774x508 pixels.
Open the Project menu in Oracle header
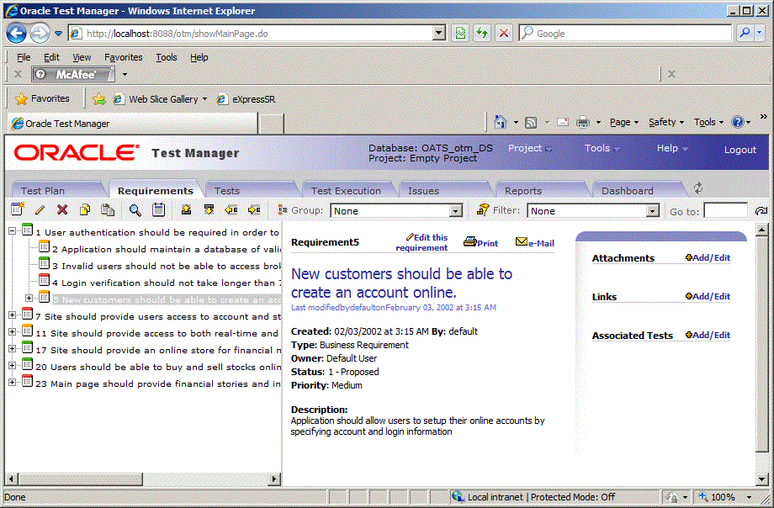point(530,148)
